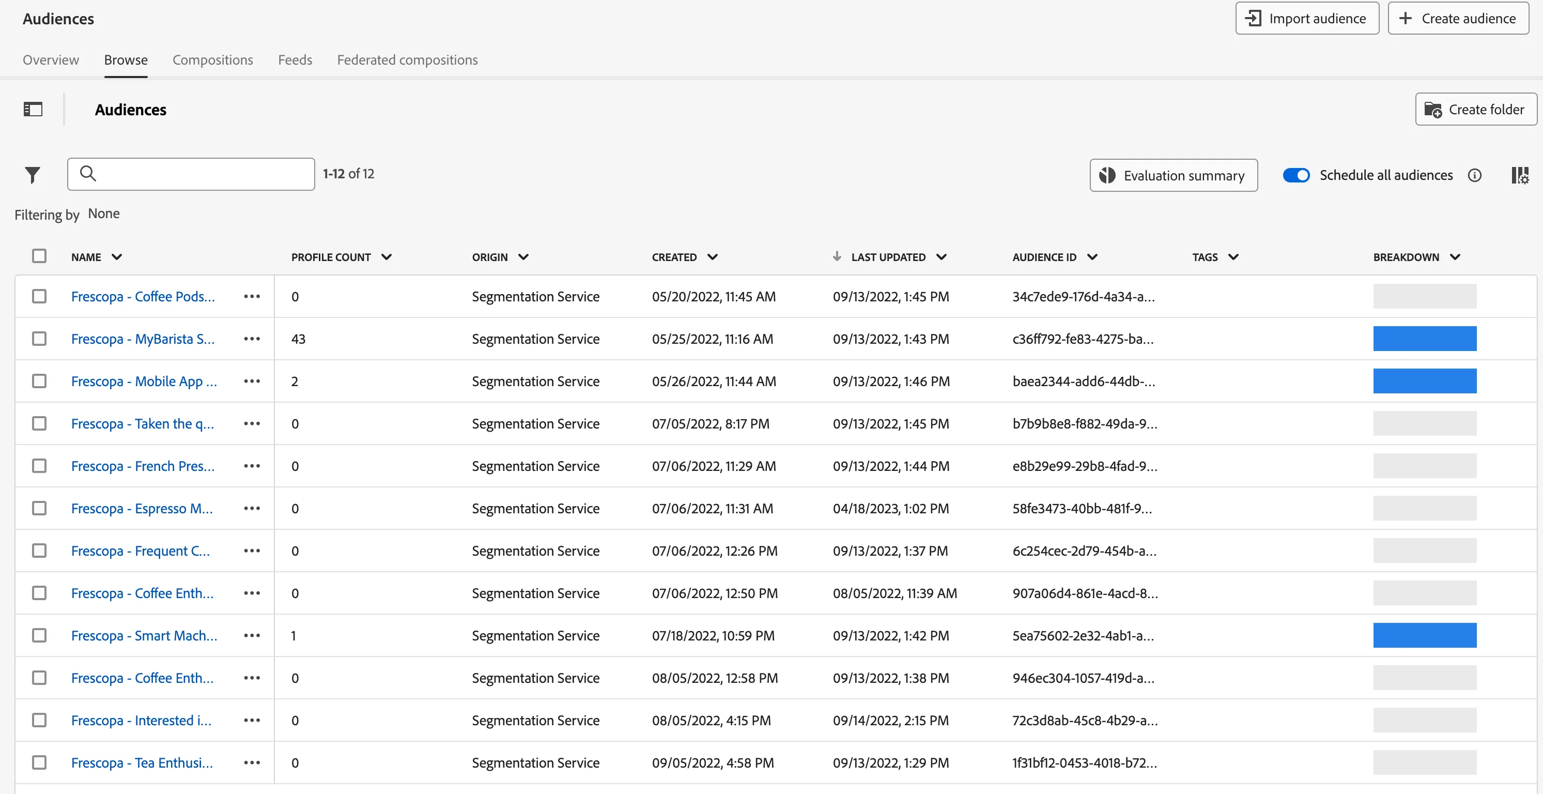Click the Import audience button
1543x794 pixels.
[1307, 19]
